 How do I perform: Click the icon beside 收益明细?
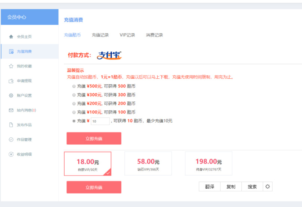(x=11, y=154)
